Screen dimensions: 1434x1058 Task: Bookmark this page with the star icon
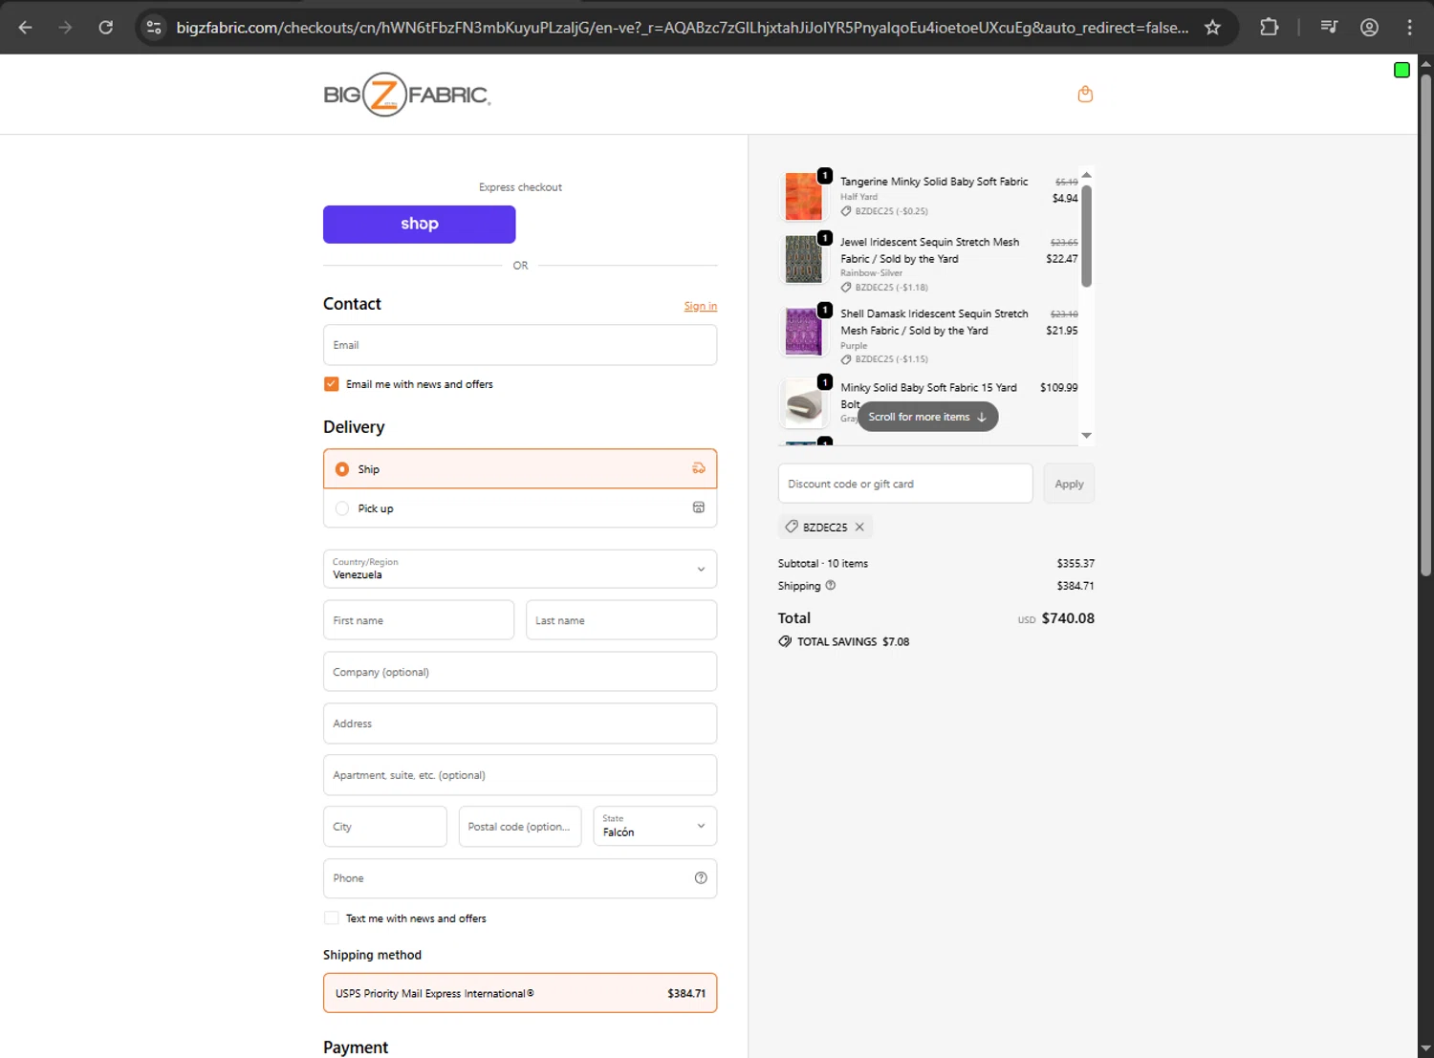(x=1212, y=28)
